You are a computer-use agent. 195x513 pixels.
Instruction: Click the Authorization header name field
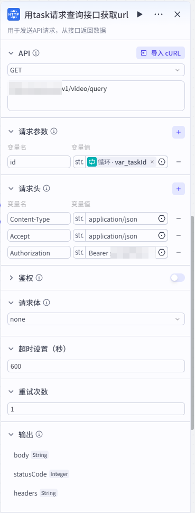(39, 253)
